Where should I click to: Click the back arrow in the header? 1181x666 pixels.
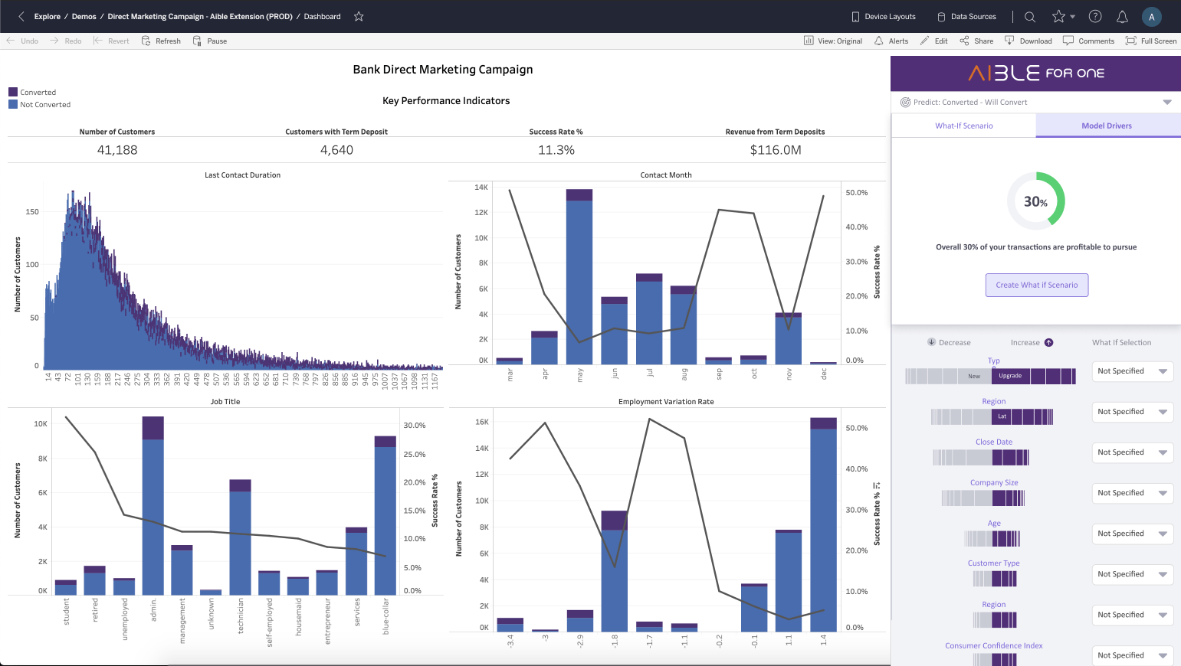coord(21,16)
